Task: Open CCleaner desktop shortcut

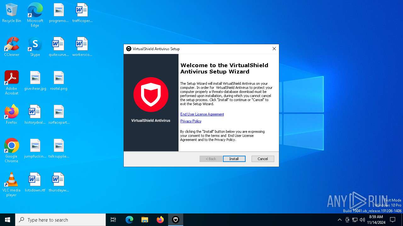Action: pos(12,47)
